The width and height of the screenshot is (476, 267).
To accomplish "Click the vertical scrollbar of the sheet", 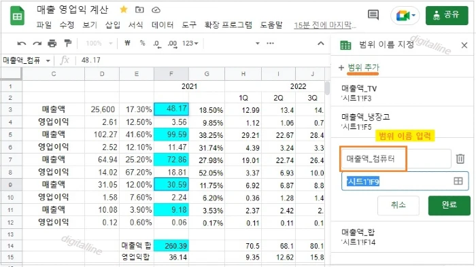I will pos(327,88).
